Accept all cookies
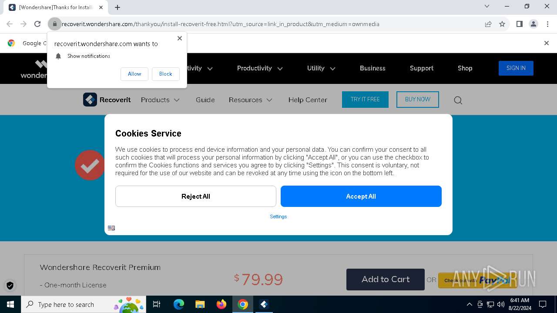Screen dimensions: 557x313 (x=361, y=196)
